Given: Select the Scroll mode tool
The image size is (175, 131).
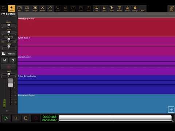Looking at the screenshot, I should coord(12,8).
